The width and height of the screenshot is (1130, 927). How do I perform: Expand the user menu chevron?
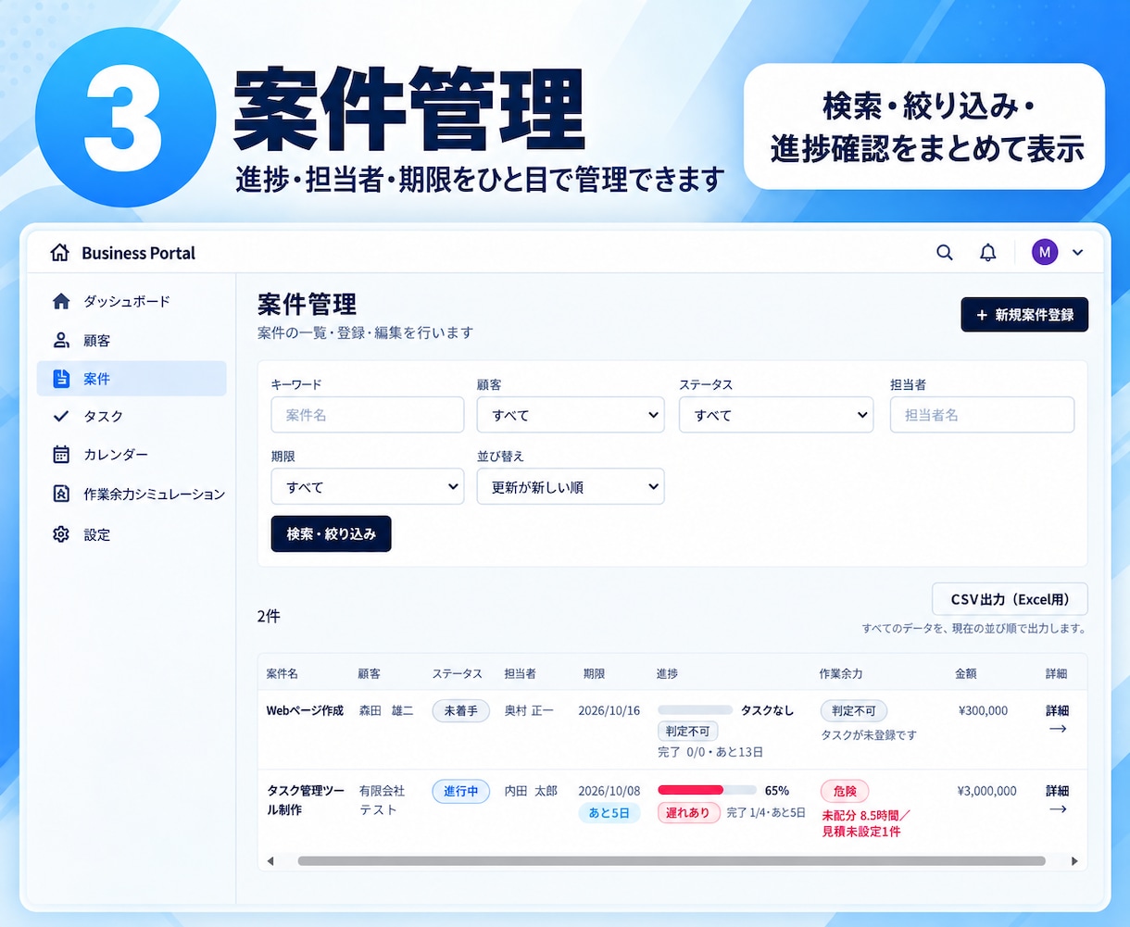point(1077,252)
